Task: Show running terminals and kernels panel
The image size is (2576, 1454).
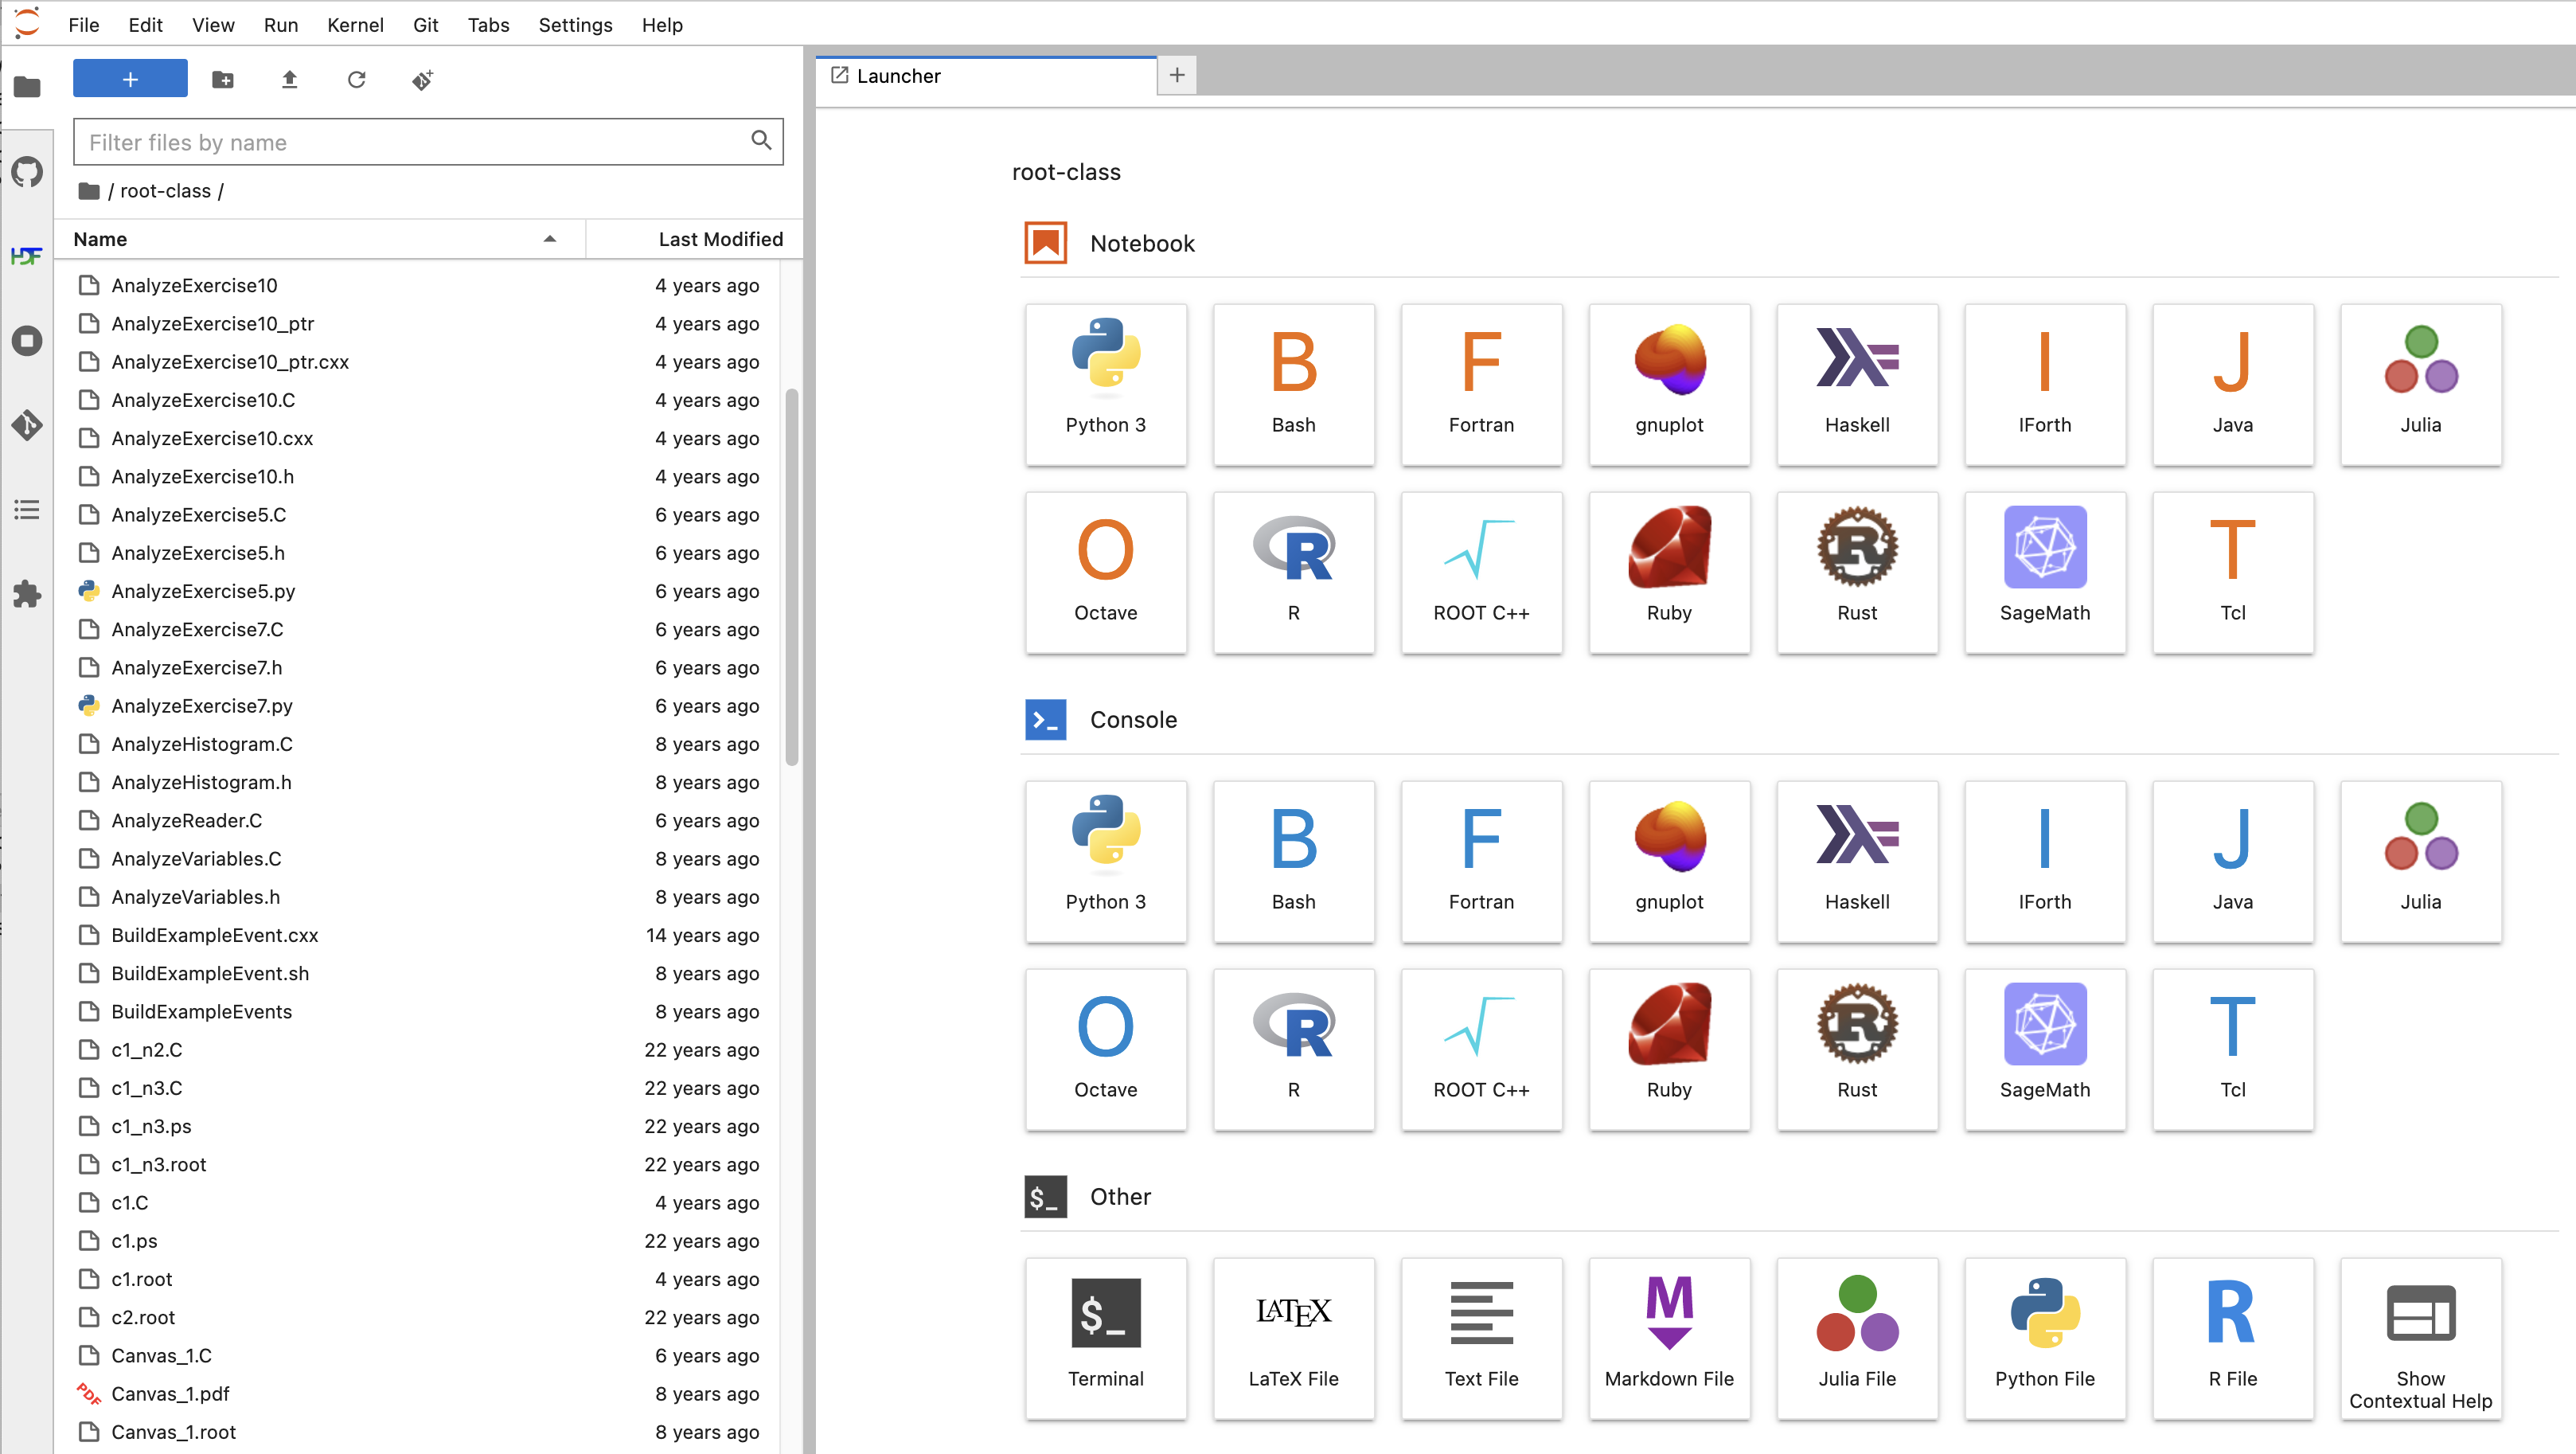Action: (27, 341)
